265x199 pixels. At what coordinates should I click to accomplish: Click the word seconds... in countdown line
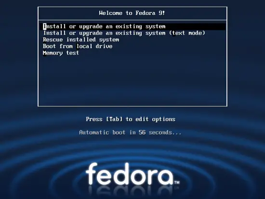tap(165, 133)
